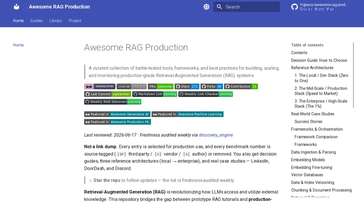The height and width of the screenshot is (204, 364).
Task: Open the Guides tab
Action: (37, 21)
